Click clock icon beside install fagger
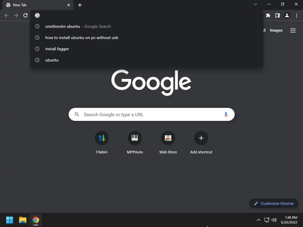This screenshot has width=303, height=227. pyautogui.click(x=37, y=49)
